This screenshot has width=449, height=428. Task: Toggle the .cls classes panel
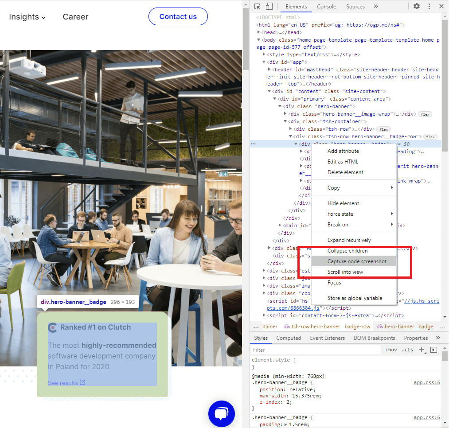407,350
